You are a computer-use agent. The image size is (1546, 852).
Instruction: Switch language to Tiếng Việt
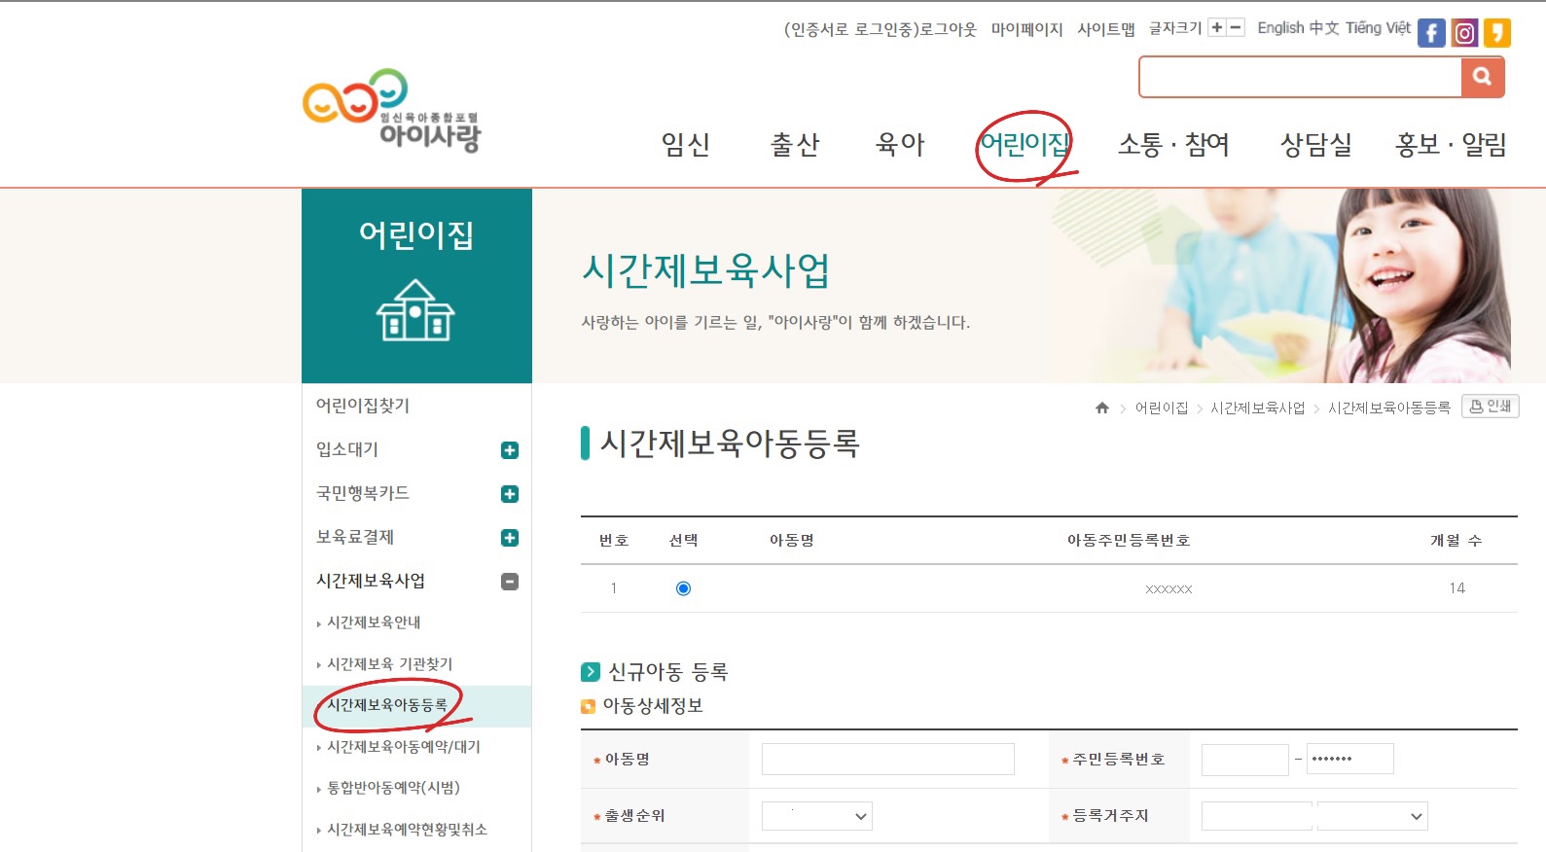click(1378, 28)
